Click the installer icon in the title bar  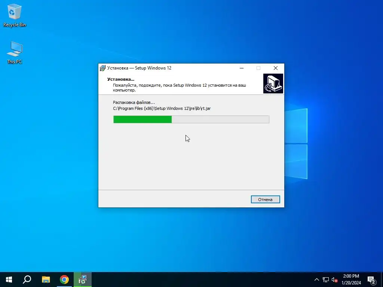point(102,68)
